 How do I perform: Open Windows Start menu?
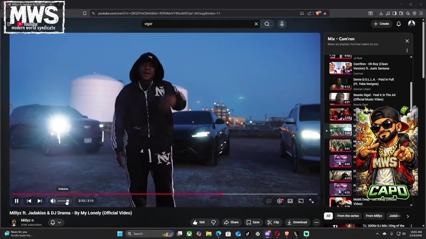coord(120,234)
